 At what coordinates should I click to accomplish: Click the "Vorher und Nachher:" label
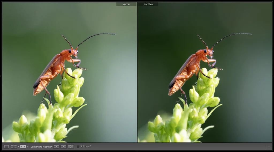coord(41,147)
